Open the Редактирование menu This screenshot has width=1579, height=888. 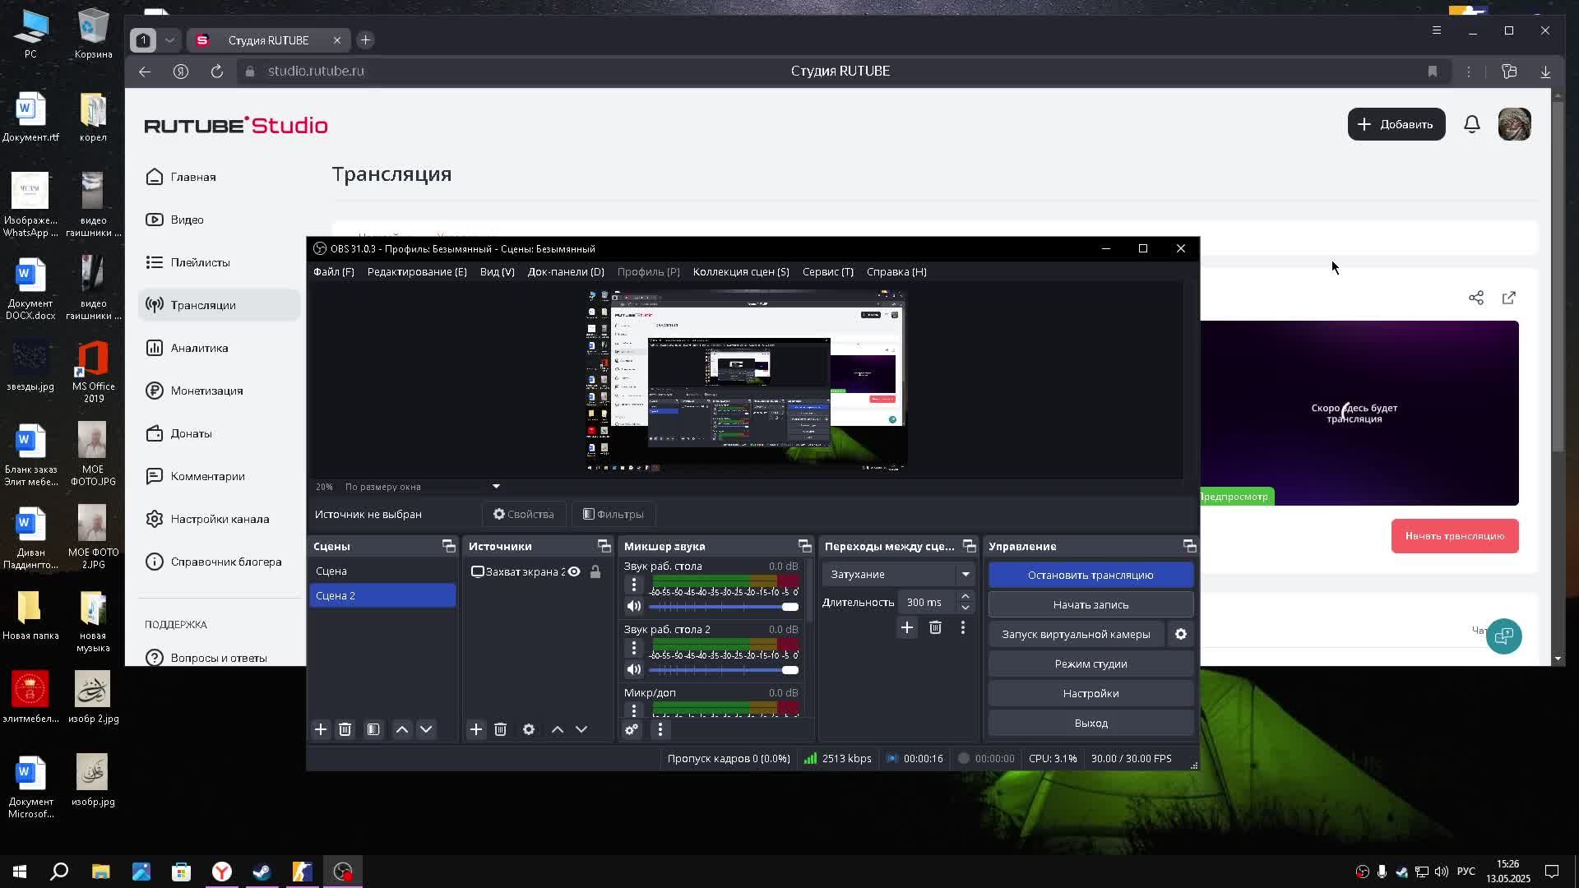[x=417, y=271]
